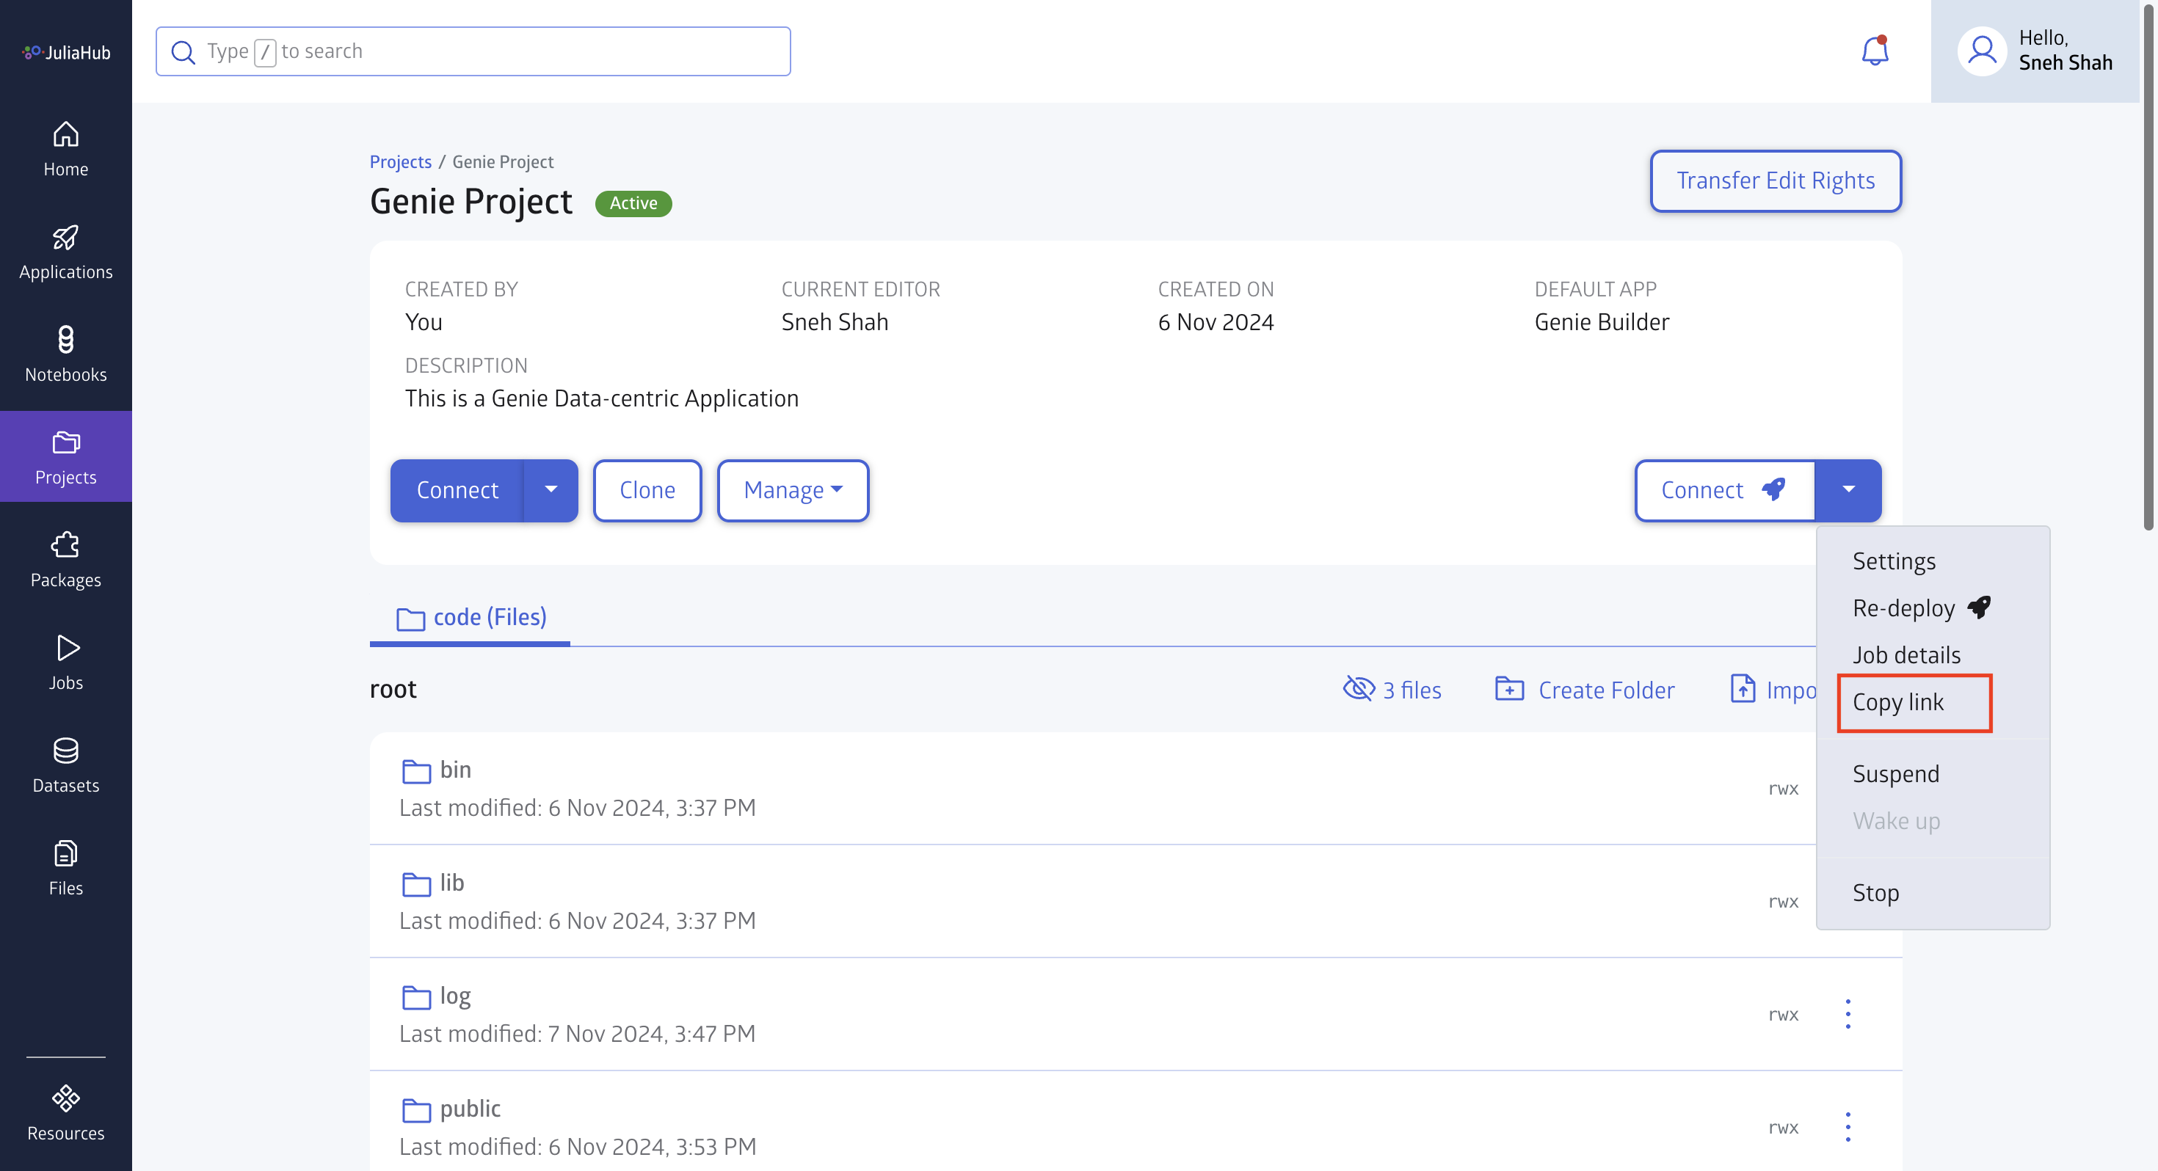Open Datasets page
This screenshot has height=1171, width=2158.
click(65, 765)
